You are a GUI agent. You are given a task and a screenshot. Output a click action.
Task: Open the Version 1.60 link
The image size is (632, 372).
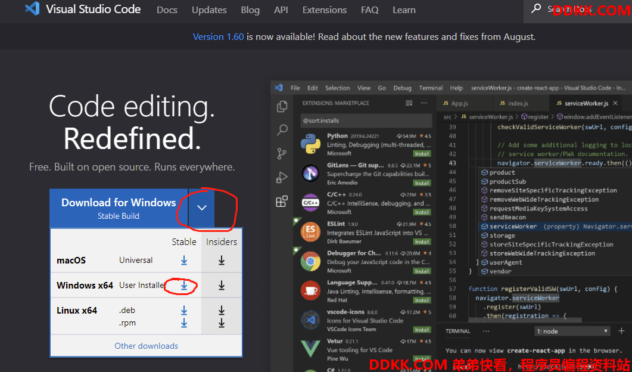click(219, 37)
